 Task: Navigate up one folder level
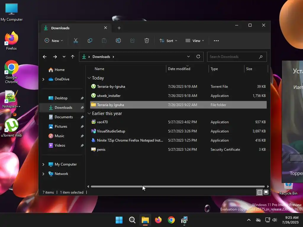point(73,57)
